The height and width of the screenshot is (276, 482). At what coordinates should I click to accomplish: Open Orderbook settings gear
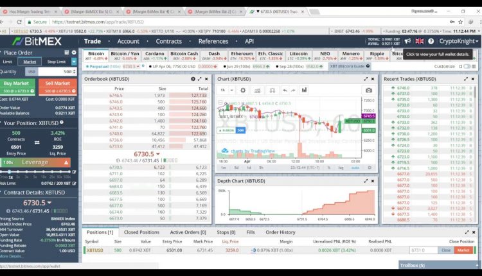pyautogui.click(x=193, y=79)
